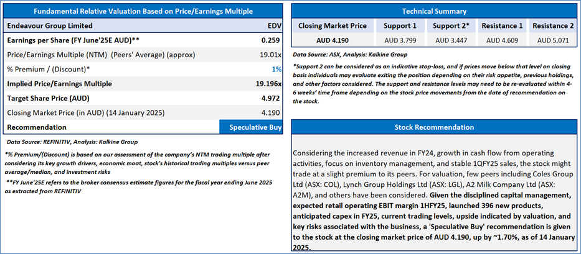Viewport: 581px width, 254px height.
Task: Click the Endeavour Group Limited company name
Action: 50,26
